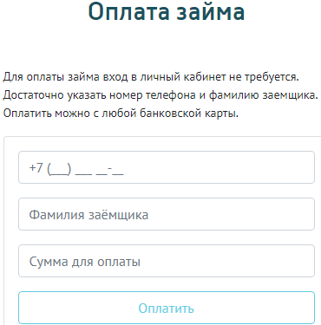Click the sentence ending with "не требуется"
Screen dimensions: 321x325
pyautogui.click(x=151, y=77)
